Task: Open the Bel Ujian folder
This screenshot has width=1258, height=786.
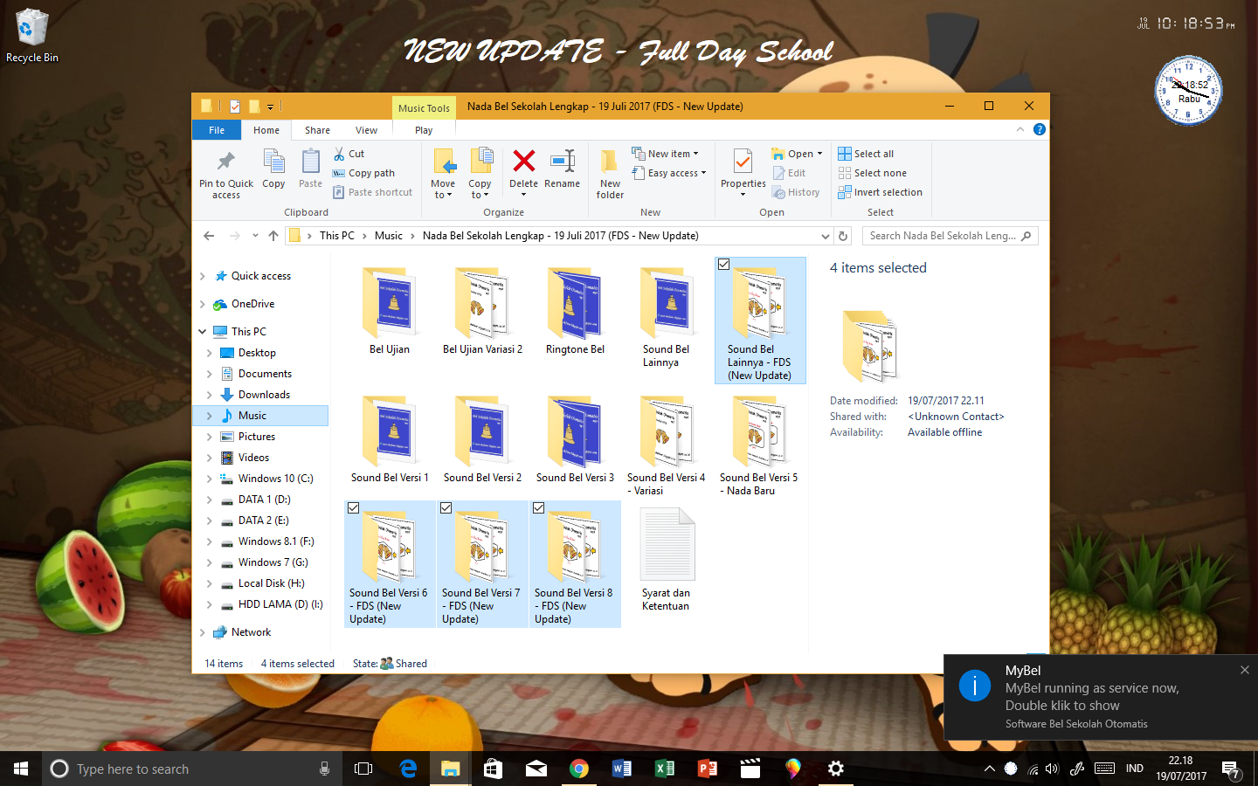Action: click(x=390, y=311)
